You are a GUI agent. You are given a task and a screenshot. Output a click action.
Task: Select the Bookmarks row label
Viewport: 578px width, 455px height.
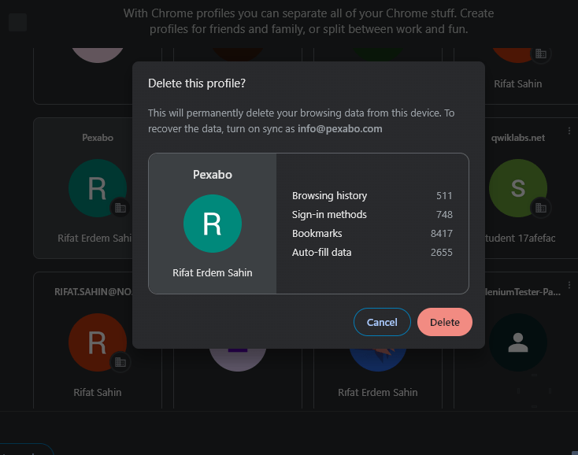click(317, 233)
